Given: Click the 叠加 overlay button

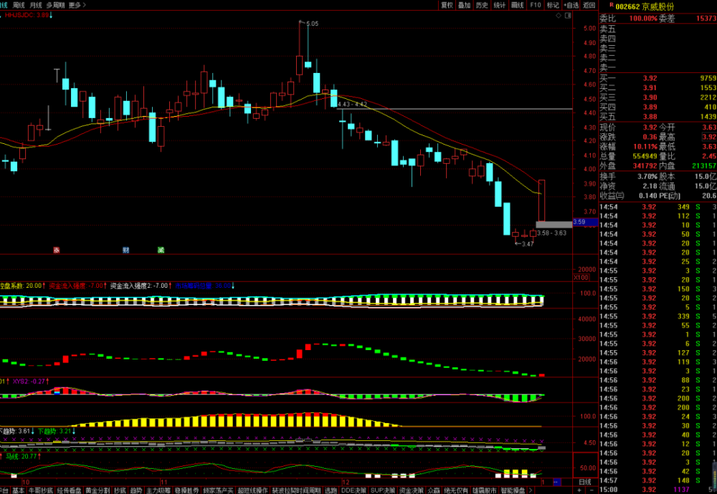Looking at the screenshot, I should click(465, 5).
